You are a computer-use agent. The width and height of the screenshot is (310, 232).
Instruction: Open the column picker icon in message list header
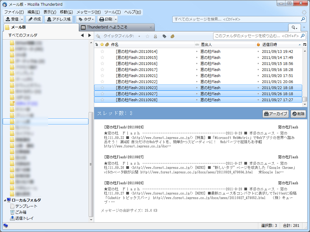tap(305, 44)
